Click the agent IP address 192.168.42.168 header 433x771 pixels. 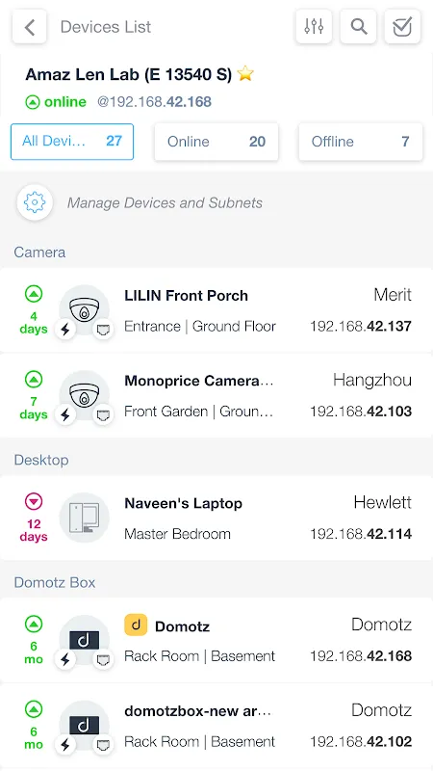pyautogui.click(x=154, y=102)
